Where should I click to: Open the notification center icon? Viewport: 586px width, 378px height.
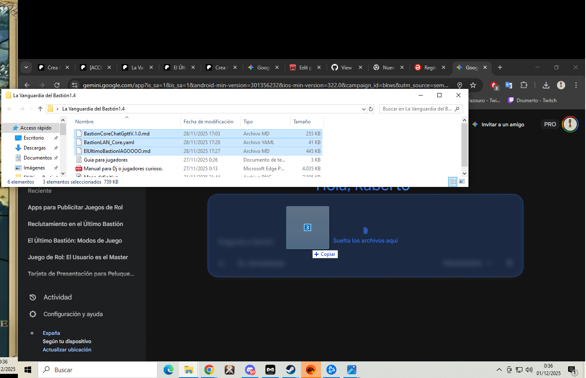[x=572, y=370]
